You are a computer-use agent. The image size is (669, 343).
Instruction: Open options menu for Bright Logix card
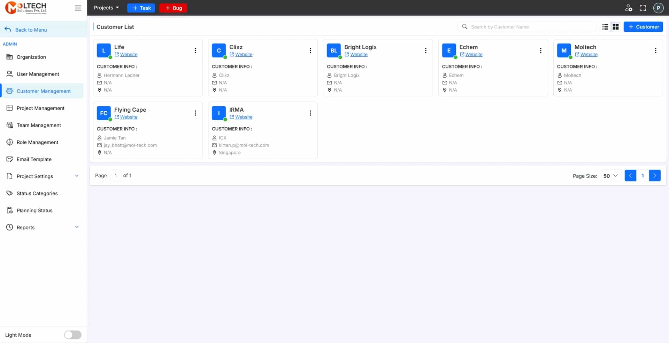coord(425,50)
